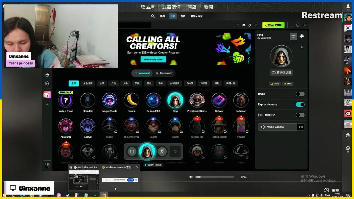Select the 全部 category filter

74,83
